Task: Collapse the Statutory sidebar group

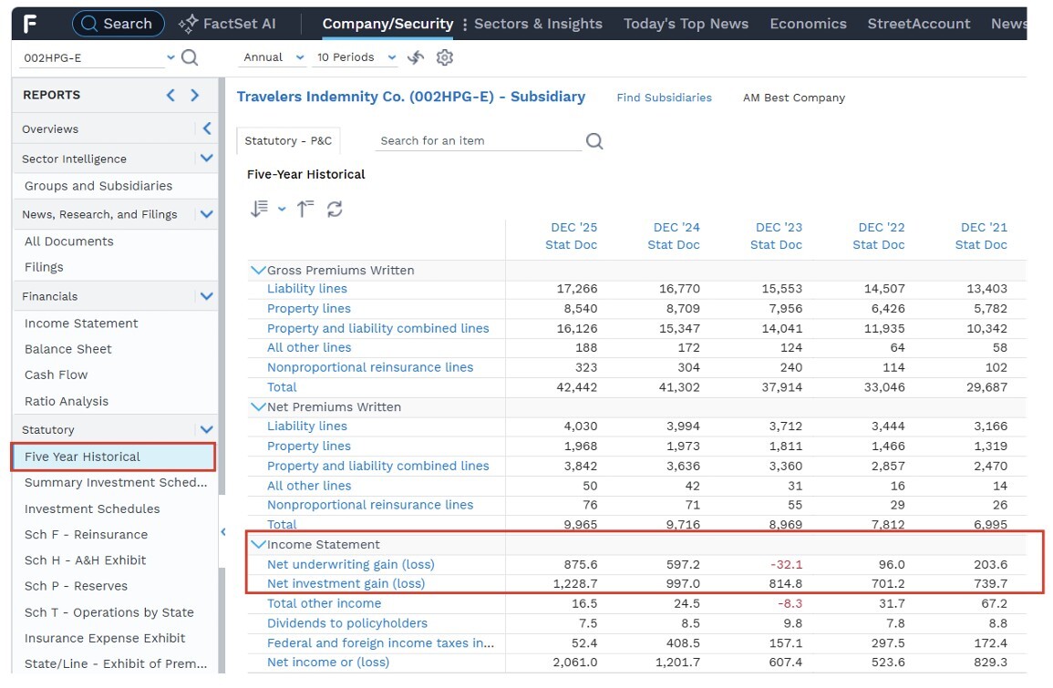Action: click(x=207, y=429)
